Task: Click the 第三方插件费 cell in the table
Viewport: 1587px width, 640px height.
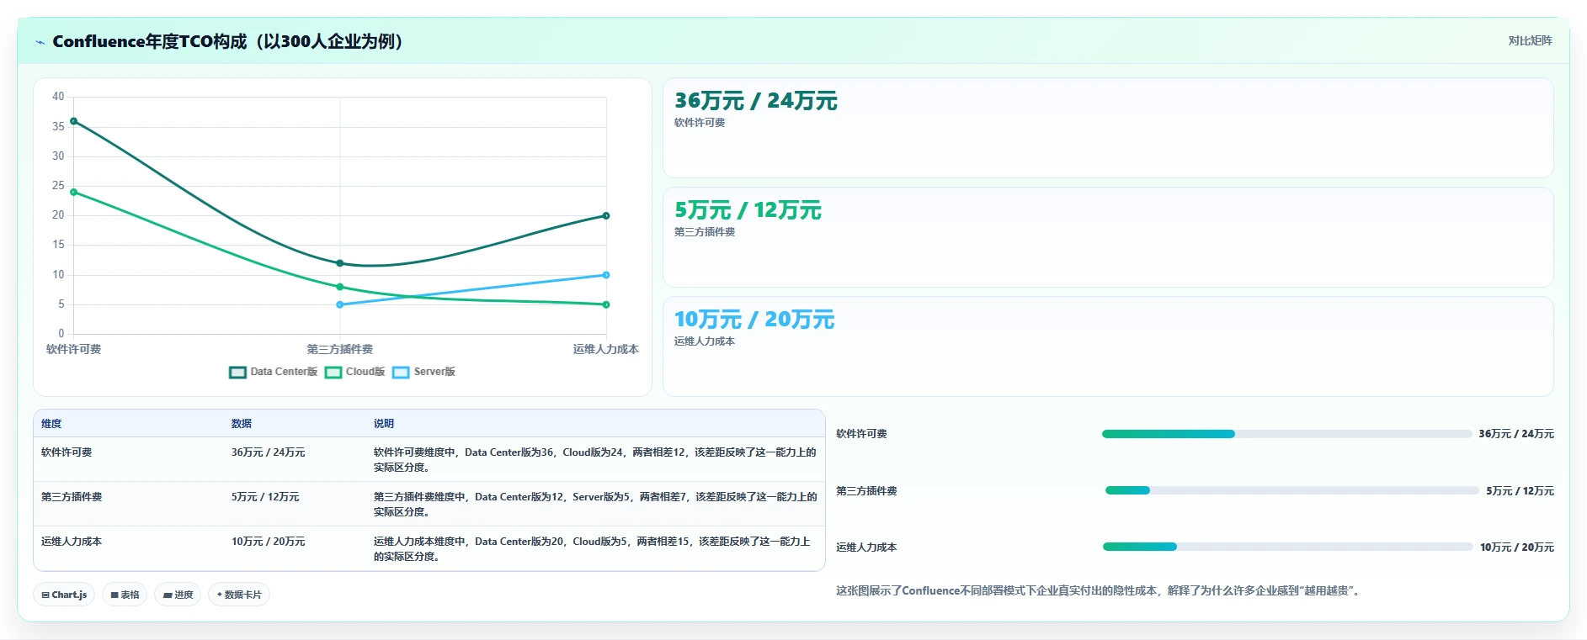Action: [x=72, y=497]
